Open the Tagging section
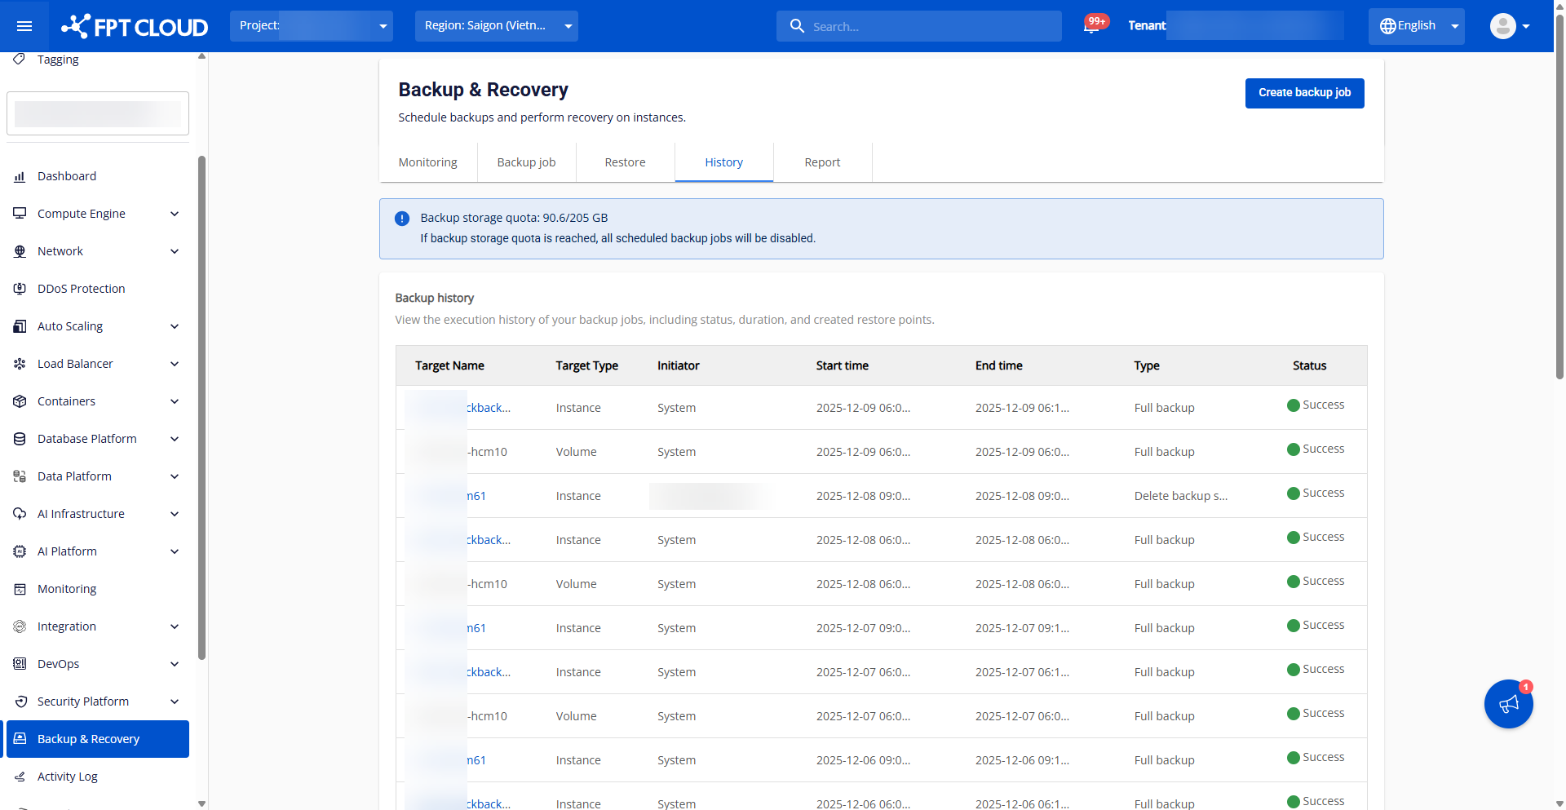 (x=58, y=59)
